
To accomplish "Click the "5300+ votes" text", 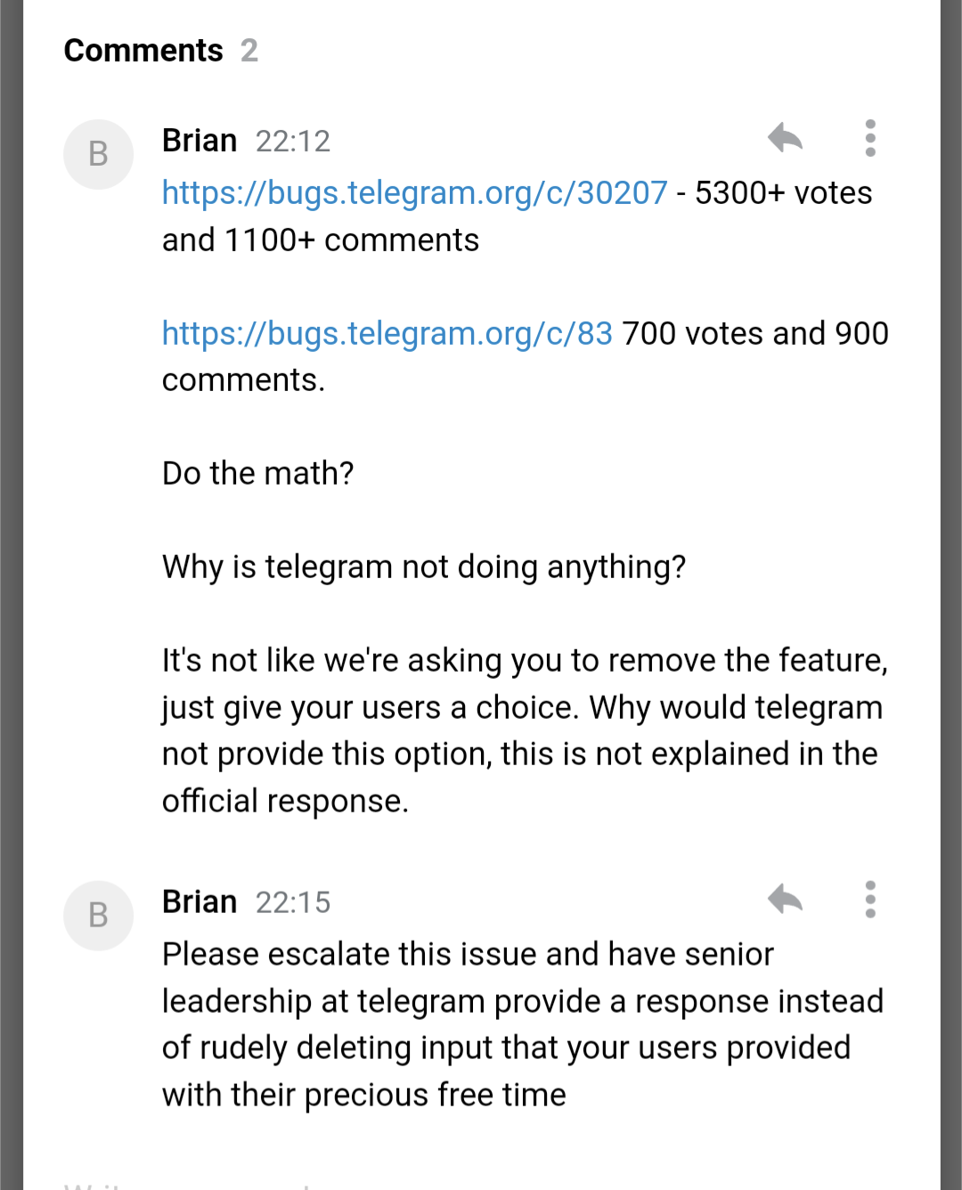I will [x=782, y=193].
